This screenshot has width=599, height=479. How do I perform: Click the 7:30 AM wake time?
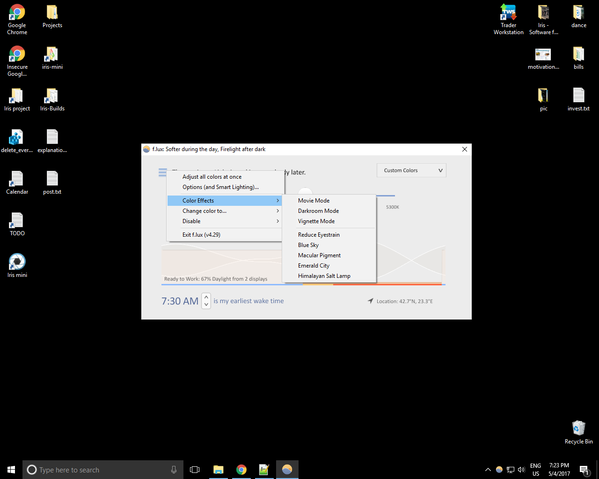180,301
